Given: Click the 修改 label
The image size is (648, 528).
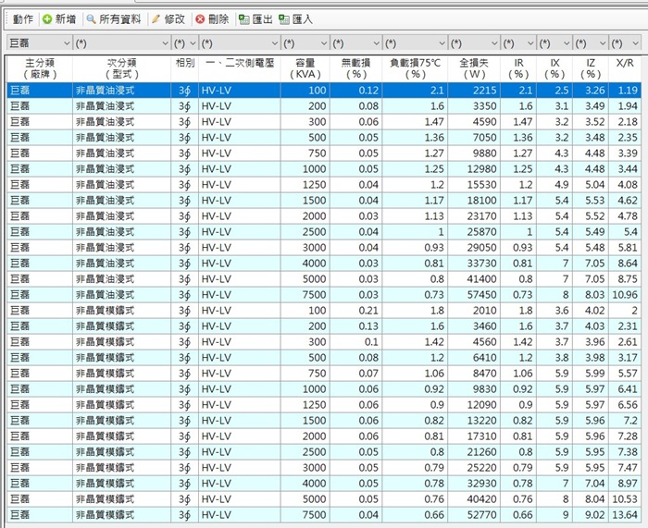Looking at the screenshot, I should tap(174, 19).
